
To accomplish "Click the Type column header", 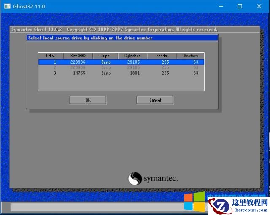I will point(105,56).
